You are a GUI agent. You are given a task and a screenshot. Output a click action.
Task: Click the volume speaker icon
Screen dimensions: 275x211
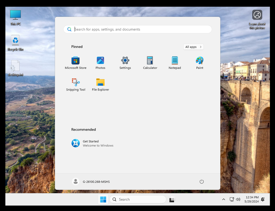coord(238,199)
